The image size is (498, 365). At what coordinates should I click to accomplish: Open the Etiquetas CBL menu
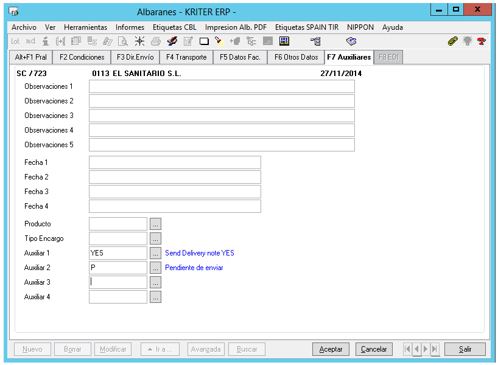click(174, 27)
